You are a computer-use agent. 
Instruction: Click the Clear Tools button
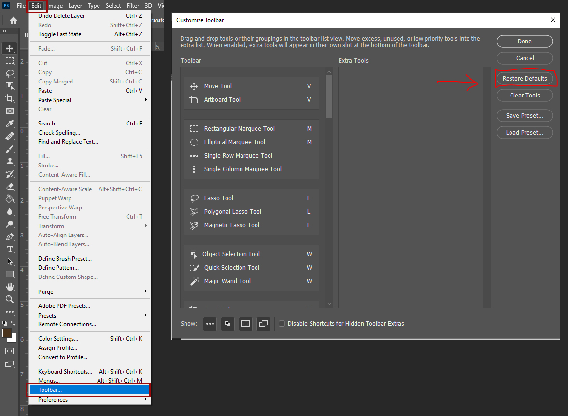tap(525, 95)
